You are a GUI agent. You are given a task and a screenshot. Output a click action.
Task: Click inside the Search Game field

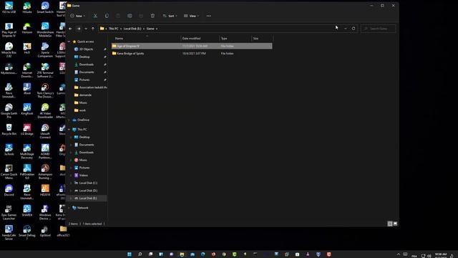[379, 29]
